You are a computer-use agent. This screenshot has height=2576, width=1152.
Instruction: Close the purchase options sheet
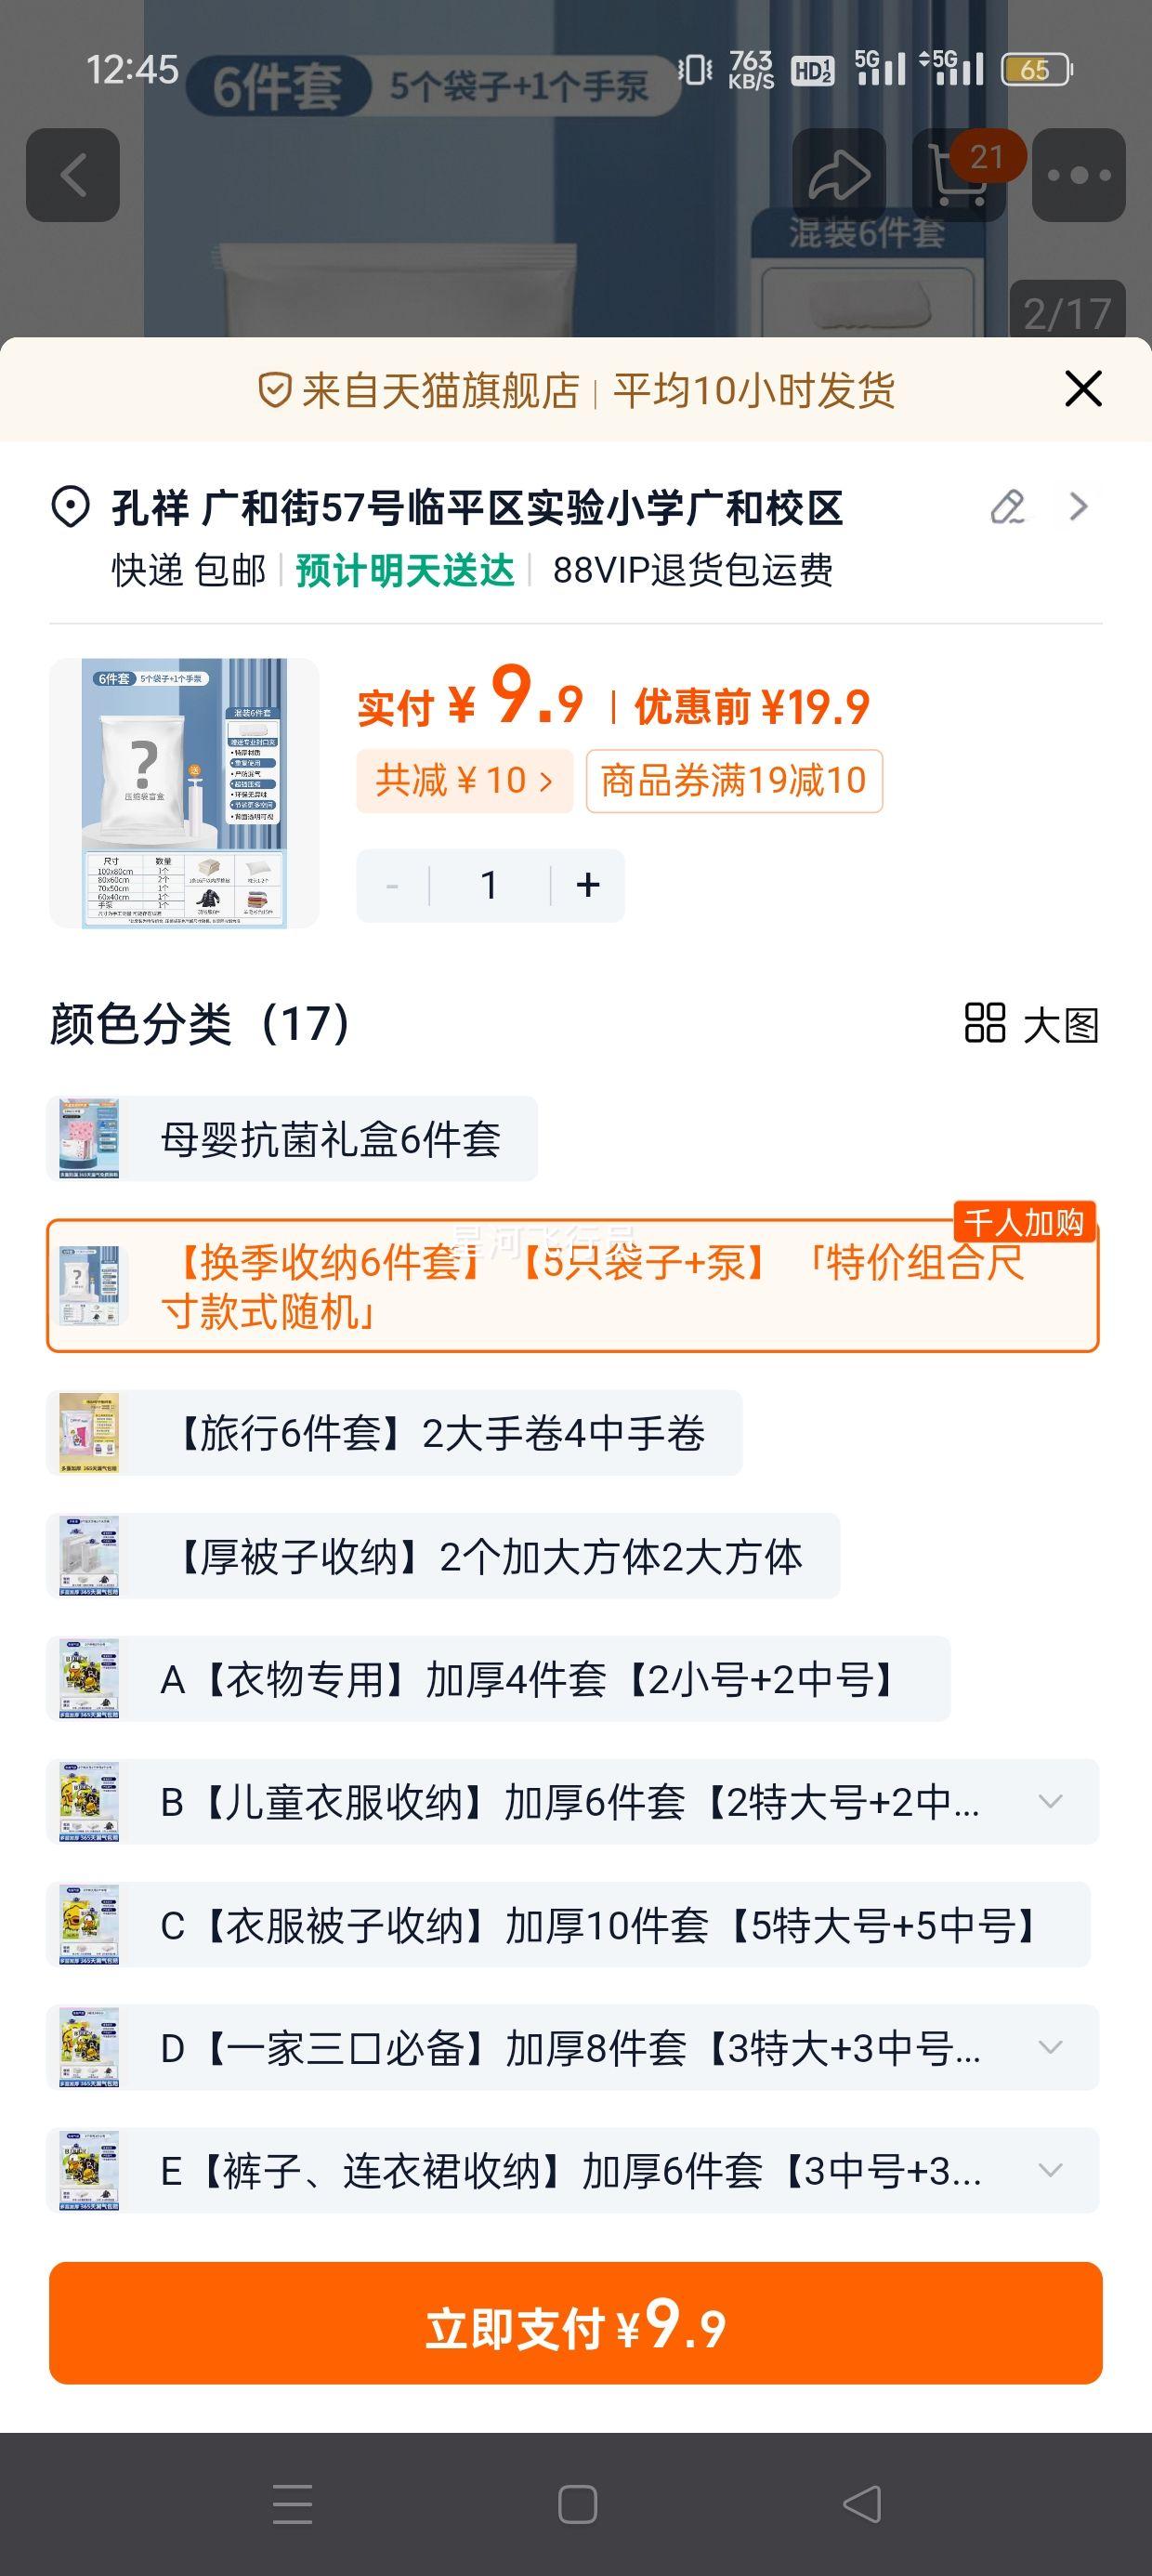pyautogui.click(x=1083, y=389)
